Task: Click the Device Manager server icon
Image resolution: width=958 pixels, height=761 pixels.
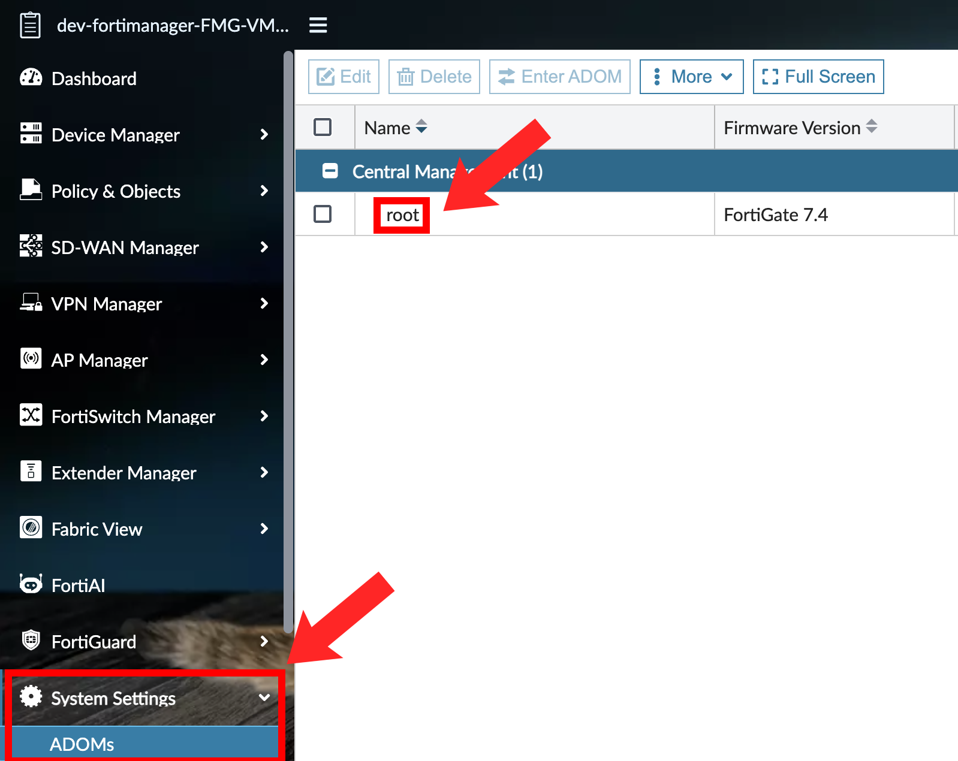Action: [31, 134]
